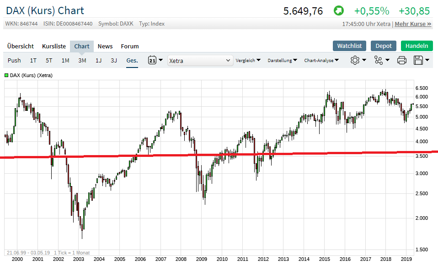Click the Watchlist button
The width and height of the screenshot is (438, 265).
click(349, 46)
